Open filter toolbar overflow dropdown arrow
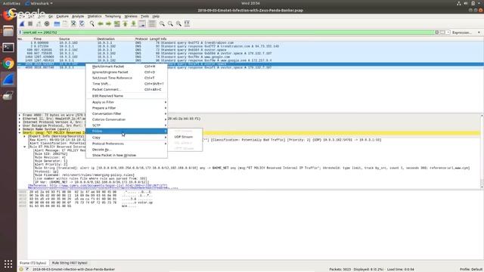 [x=479, y=32]
